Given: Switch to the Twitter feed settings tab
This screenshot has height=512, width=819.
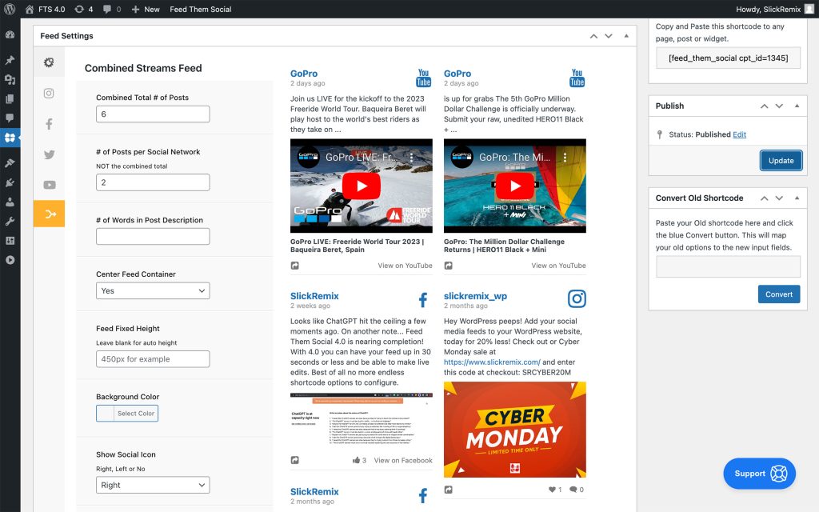Looking at the screenshot, I should point(49,154).
